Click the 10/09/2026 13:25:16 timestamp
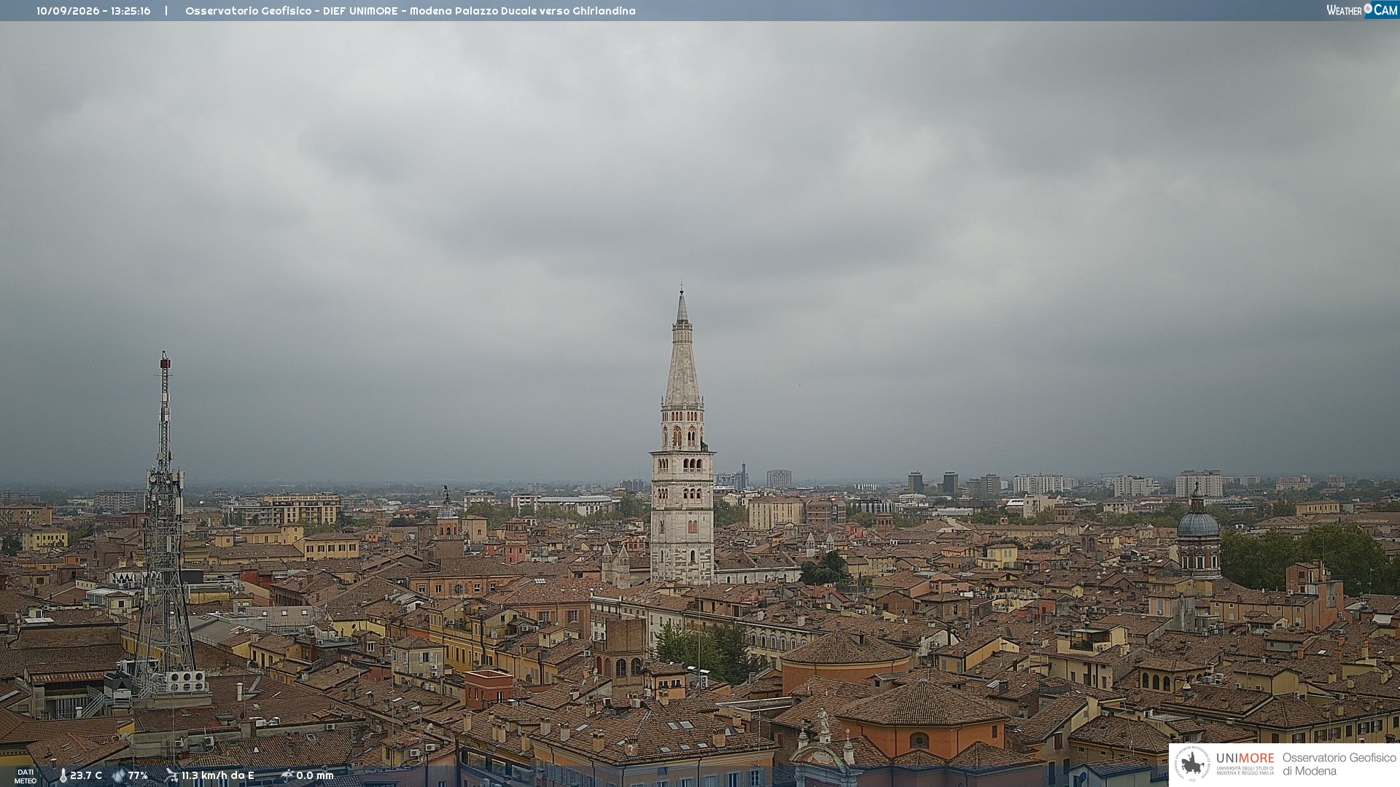The height and width of the screenshot is (787, 1400). coord(93,11)
